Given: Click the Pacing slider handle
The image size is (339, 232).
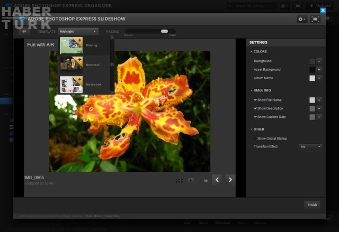Looking at the screenshot, I should (x=164, y=31).
